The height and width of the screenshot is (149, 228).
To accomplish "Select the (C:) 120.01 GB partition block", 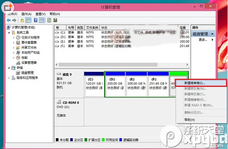I will pyautogui.click(x=94, y=84).
